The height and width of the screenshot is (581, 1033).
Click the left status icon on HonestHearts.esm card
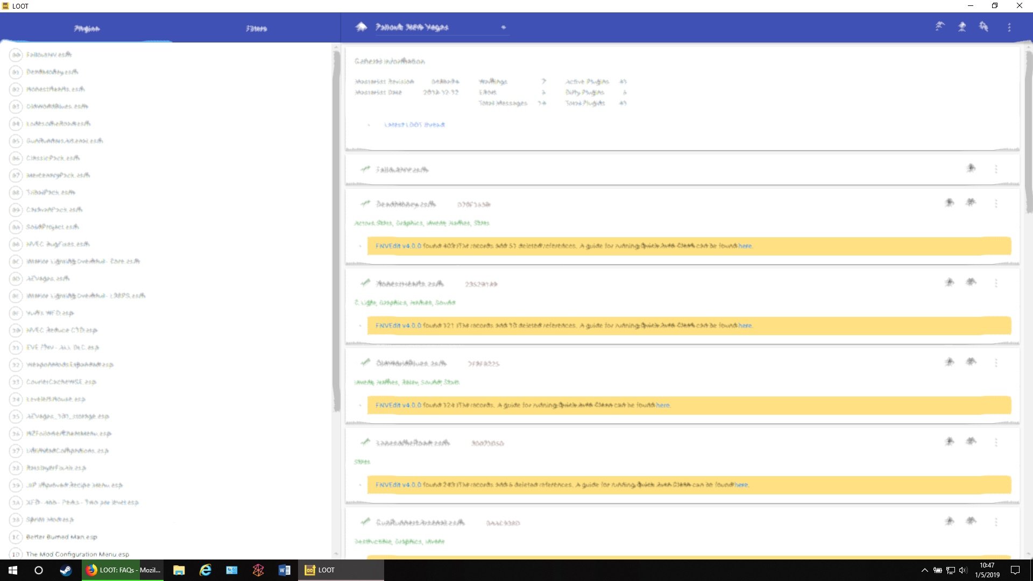pyautogui.click(x=950, y=282)
